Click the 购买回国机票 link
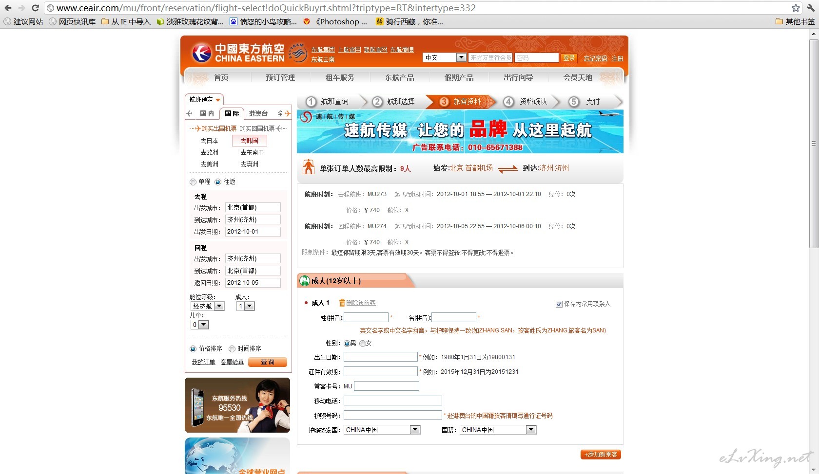819x474 pixels. [257, 128]
